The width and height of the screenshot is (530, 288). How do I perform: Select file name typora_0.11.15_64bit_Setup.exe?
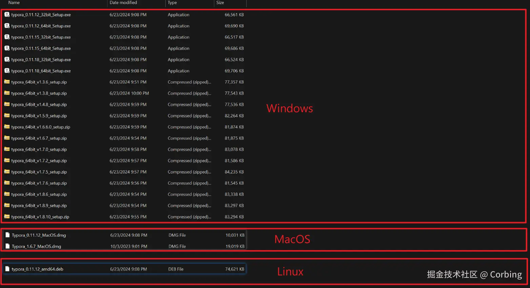point(41,48)
